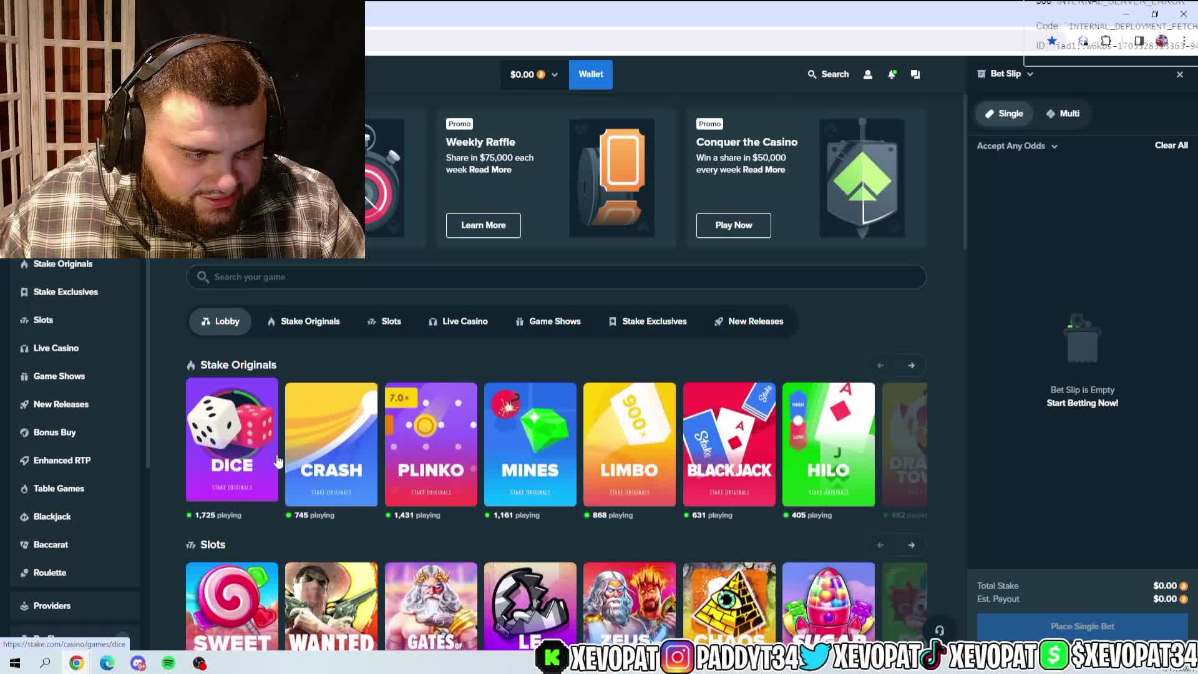
Task: Open the user profile icon
Action: pyautogui.click(x=867, y=74)
